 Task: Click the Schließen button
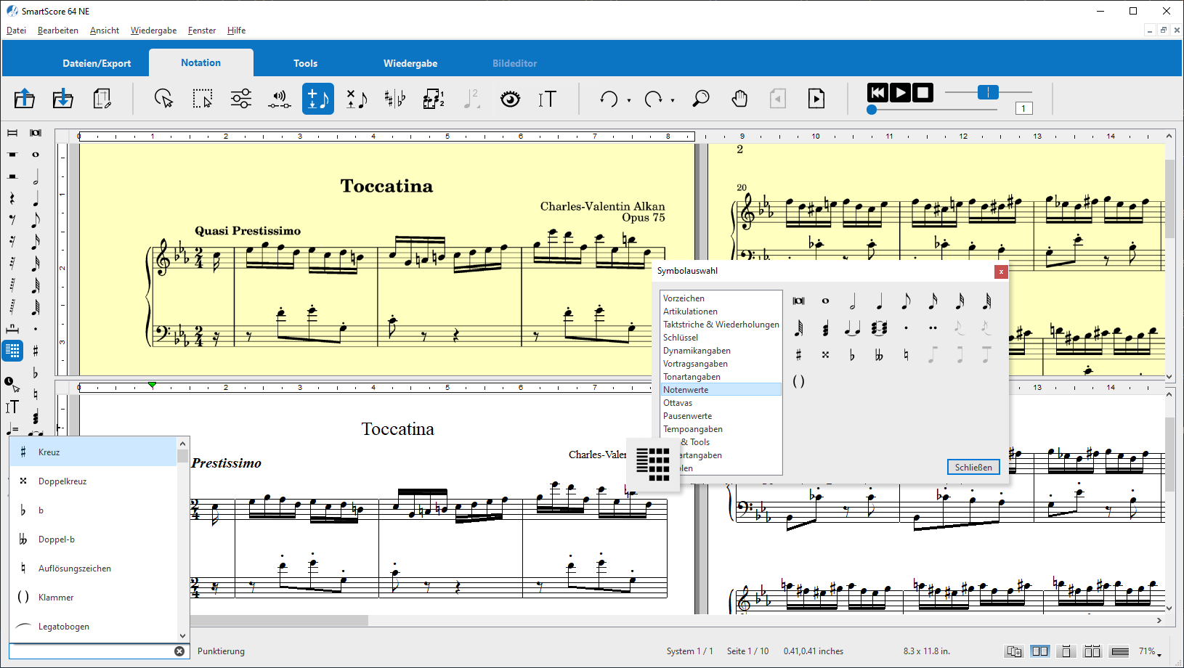point(973,467)
